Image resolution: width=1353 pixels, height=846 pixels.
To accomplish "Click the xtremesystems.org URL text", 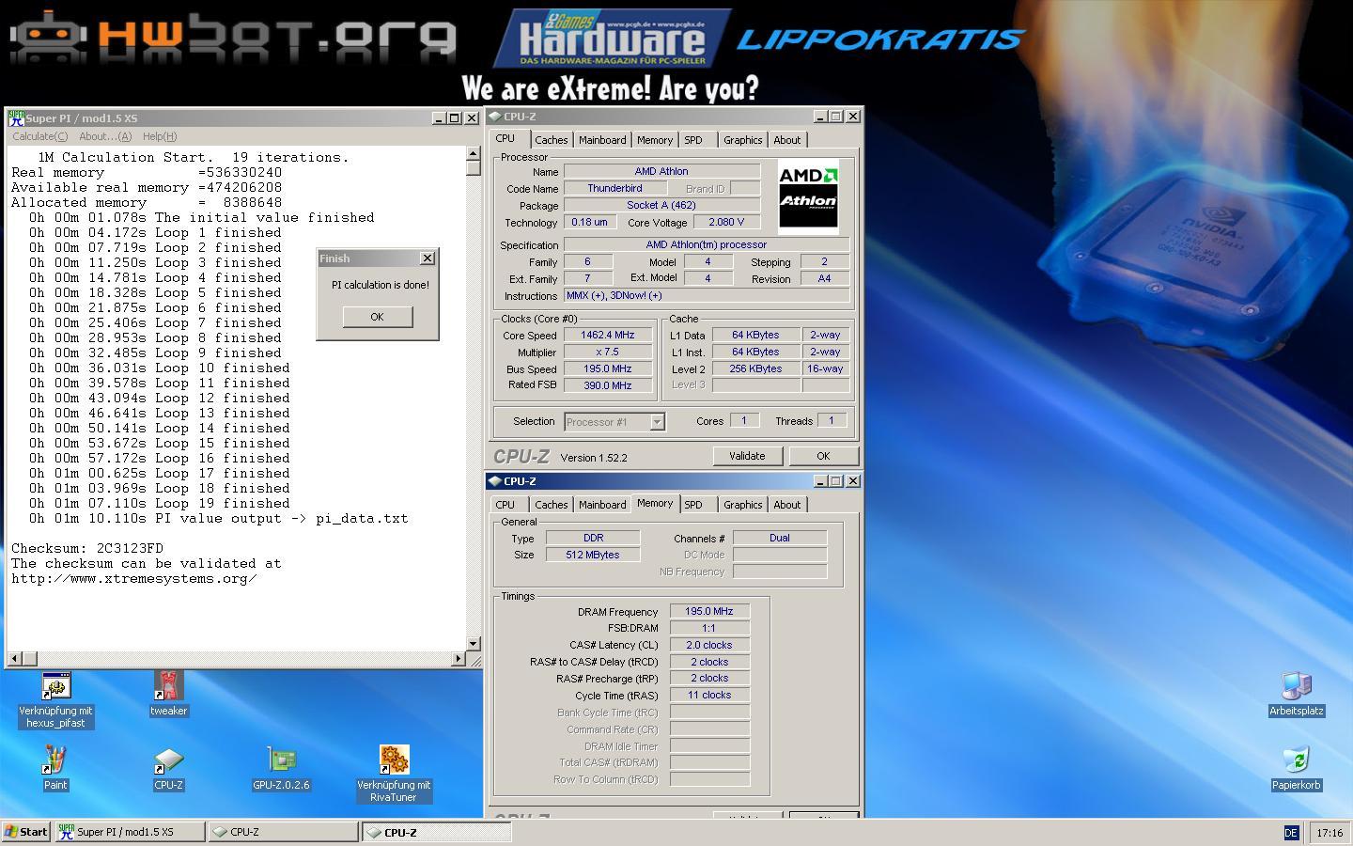I will [x=134, y=578].
